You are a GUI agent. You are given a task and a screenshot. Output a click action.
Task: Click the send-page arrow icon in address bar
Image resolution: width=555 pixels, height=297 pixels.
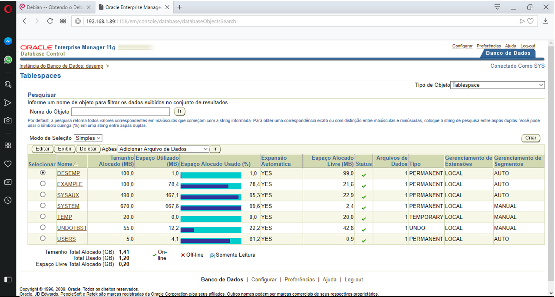click(x=522, y=21)
